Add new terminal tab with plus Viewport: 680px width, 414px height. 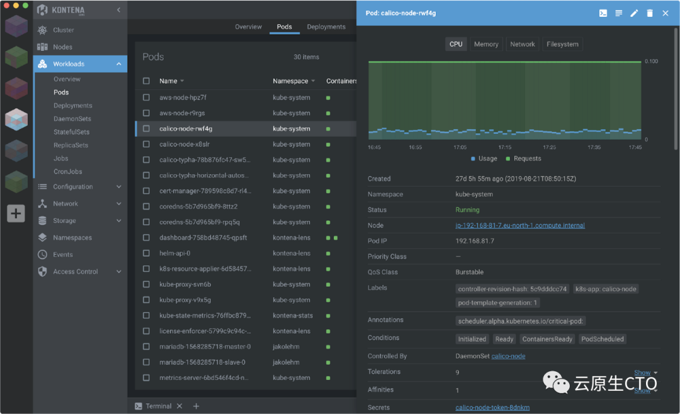click(x=196, y=406)
